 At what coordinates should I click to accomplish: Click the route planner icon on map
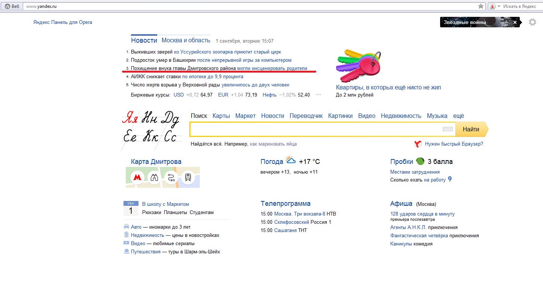click(x=171, y=178)
